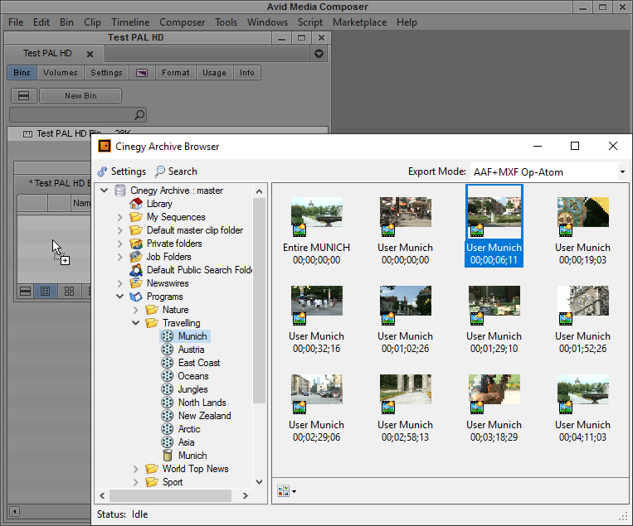
Task: Select User Munich clip 00;01;02;26
Action: 406,301
